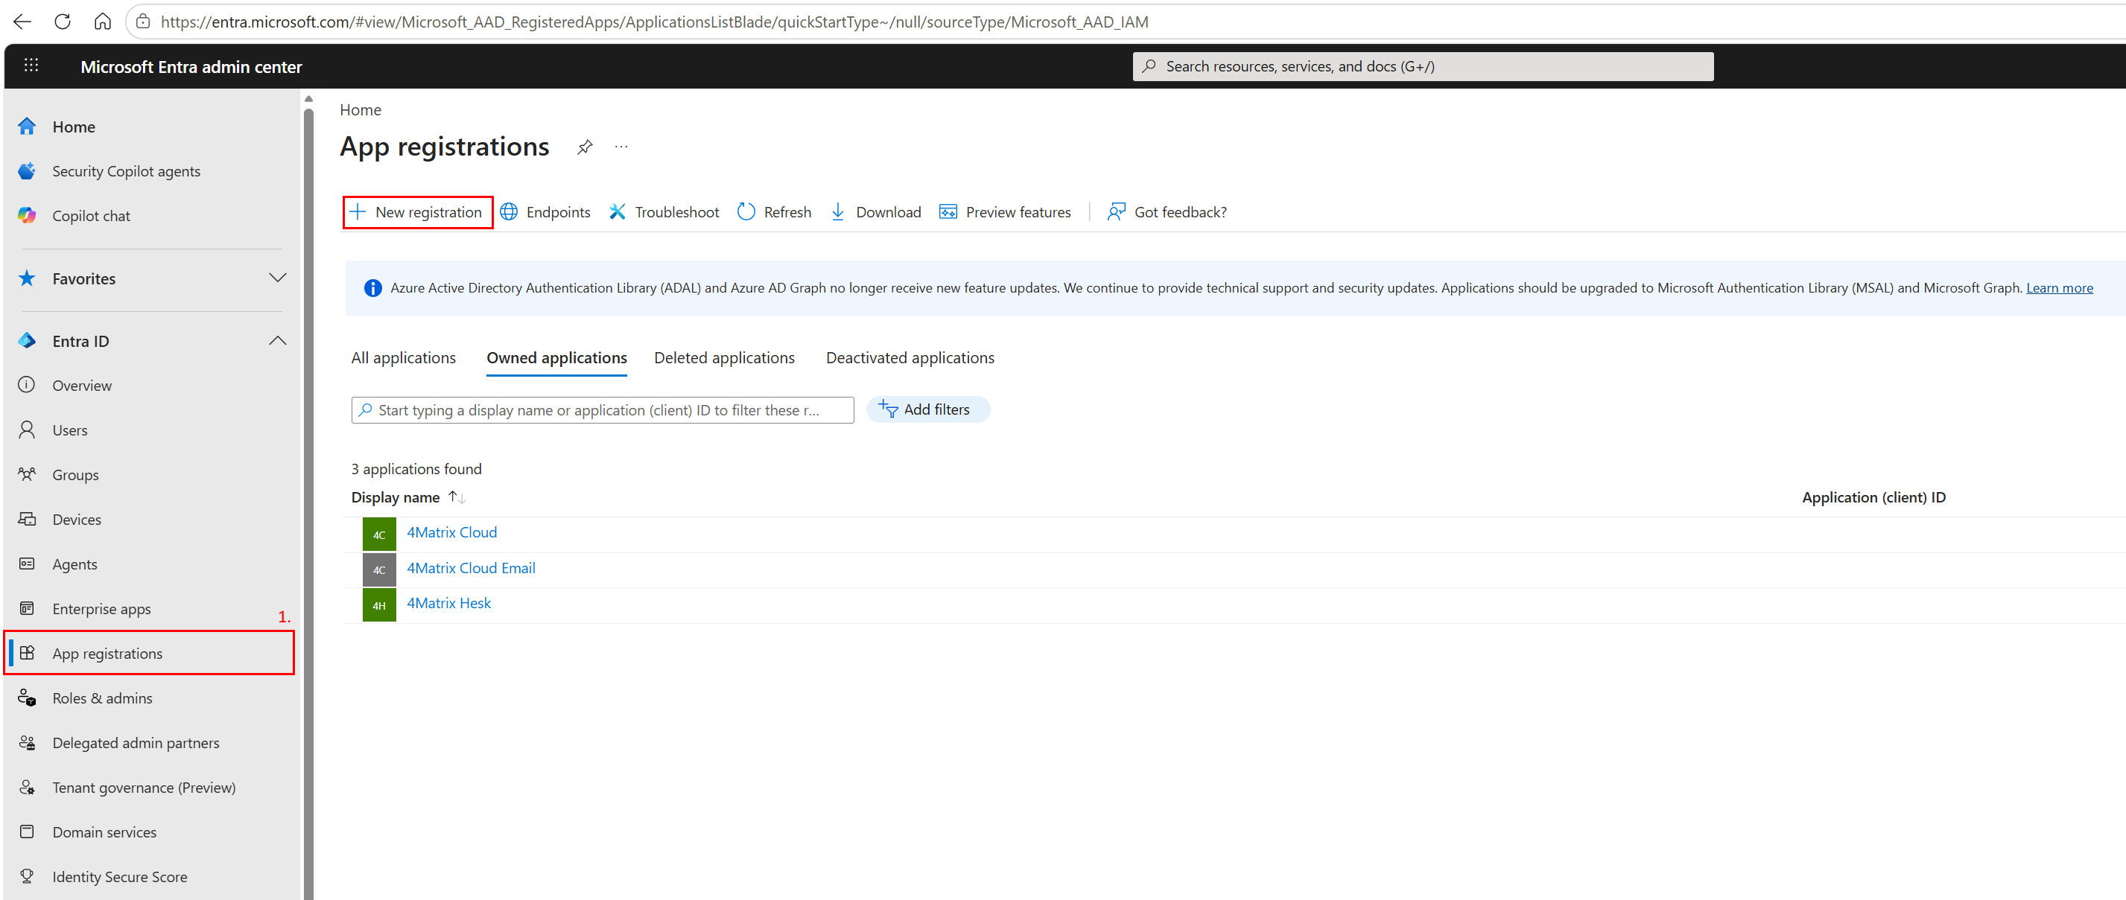Click the Entra ID diamond icon
The height and width of the screenshot is (900, 2126).
(28, 341)
